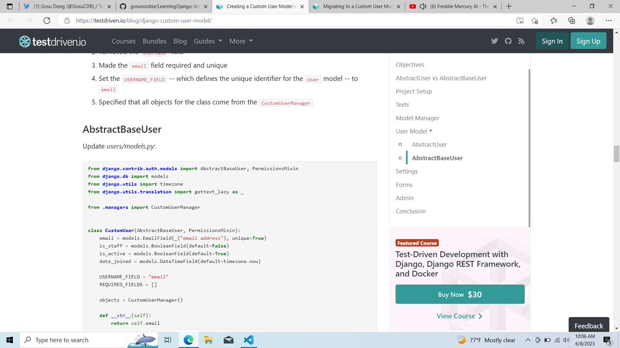Open the notification center icon

[x=608, y=340]
